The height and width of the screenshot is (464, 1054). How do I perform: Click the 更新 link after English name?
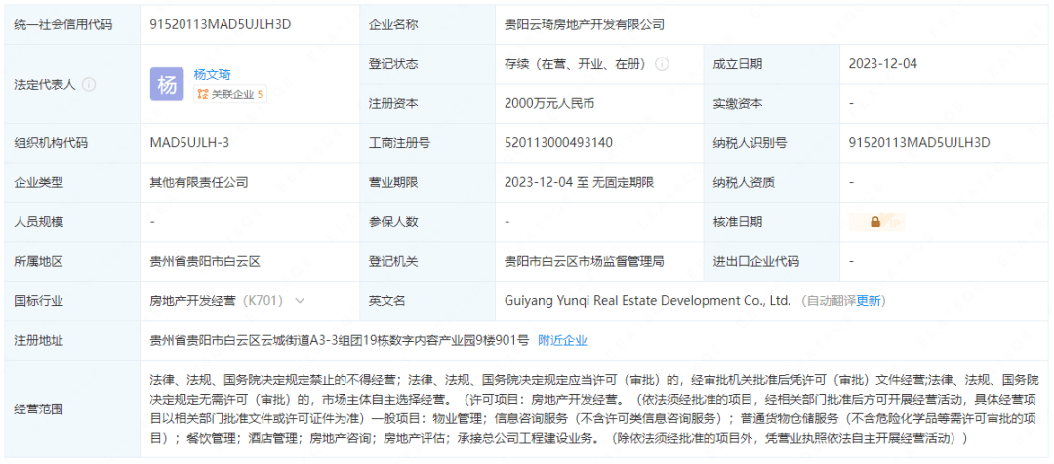pyautogui.click(x=868, y=301)
